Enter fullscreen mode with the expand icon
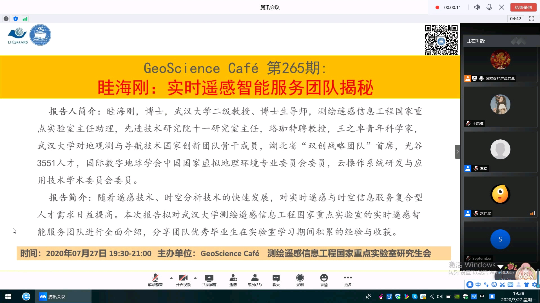 [x=532, y=19]
